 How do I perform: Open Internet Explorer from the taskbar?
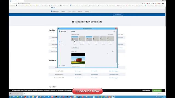14,97
